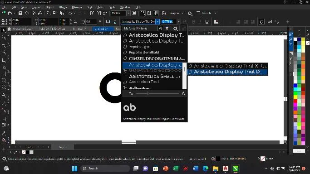Select the Crop tool
Image resolution: width=310 pixels, height=174 pixels.
[3, 45]
